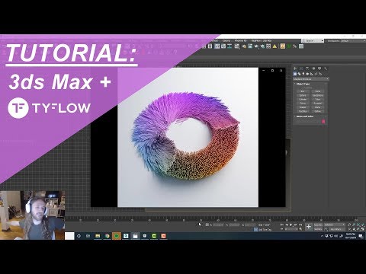Open File Explorer from the taskbar
Image resolution: width=366 pixels, height=274 pixels.
(x=98, y=236)
